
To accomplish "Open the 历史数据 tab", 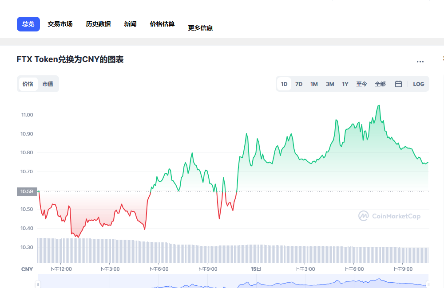I will (98, 24).
